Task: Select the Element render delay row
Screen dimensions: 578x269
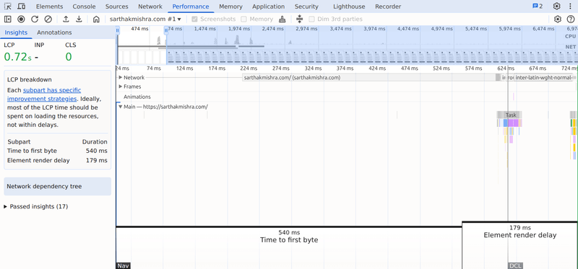Action: (x=57, y=160)
